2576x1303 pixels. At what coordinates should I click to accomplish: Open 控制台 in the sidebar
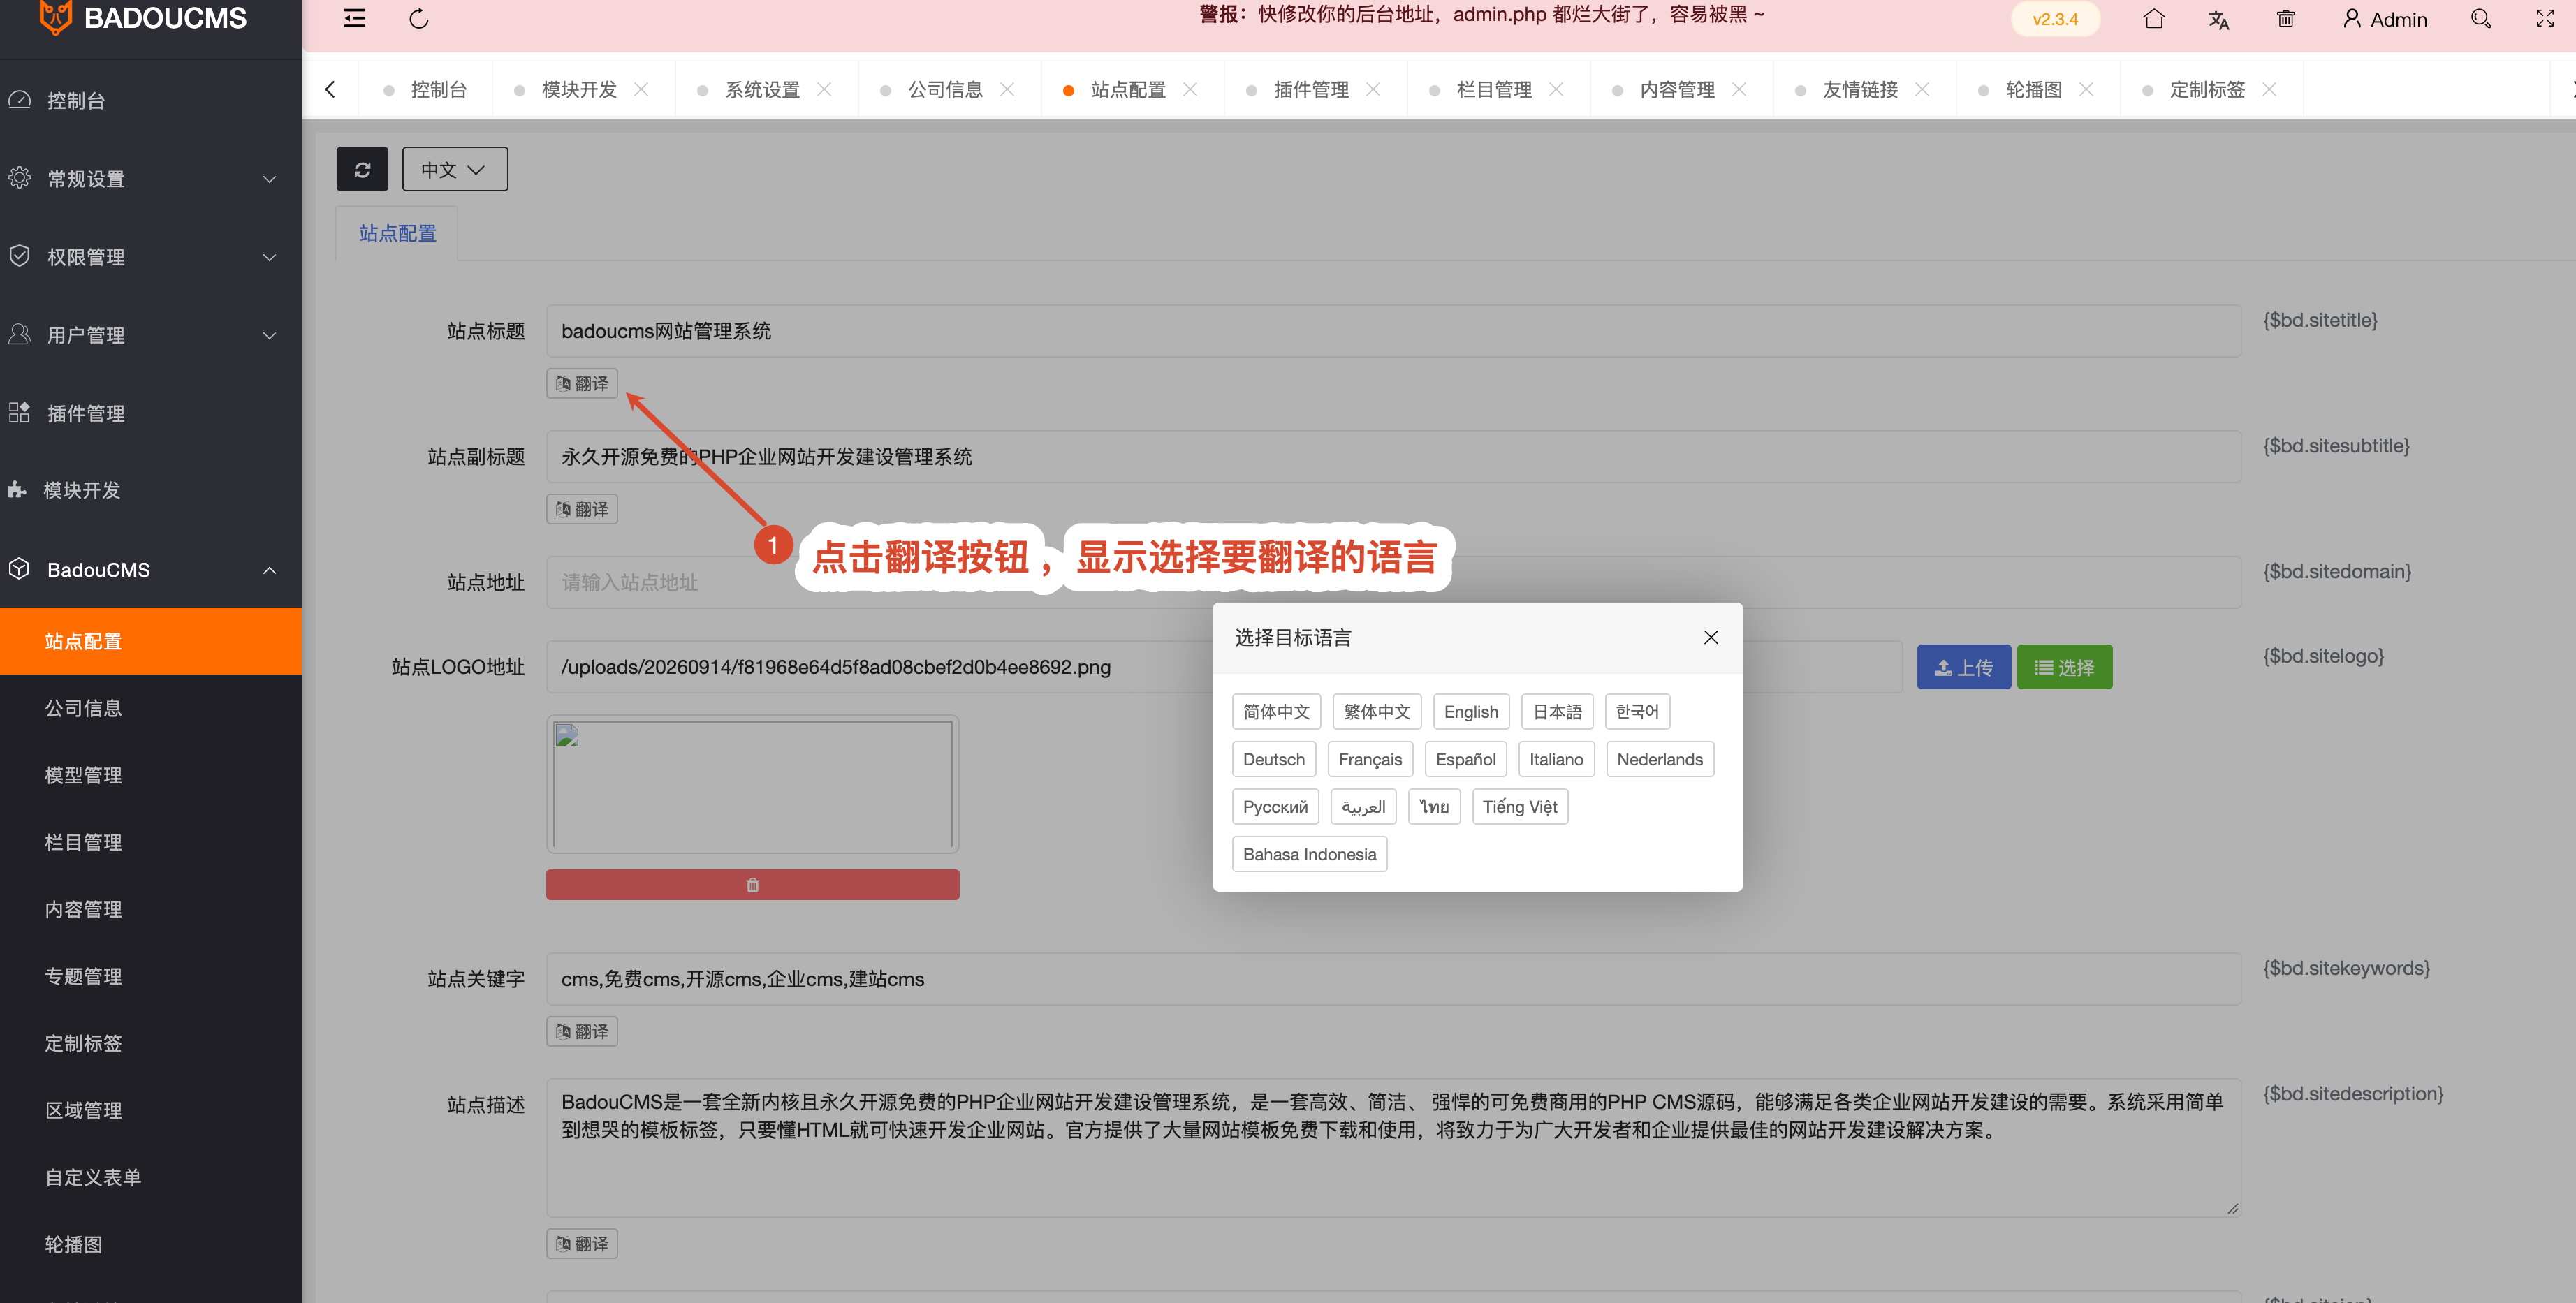pos(150,100)
